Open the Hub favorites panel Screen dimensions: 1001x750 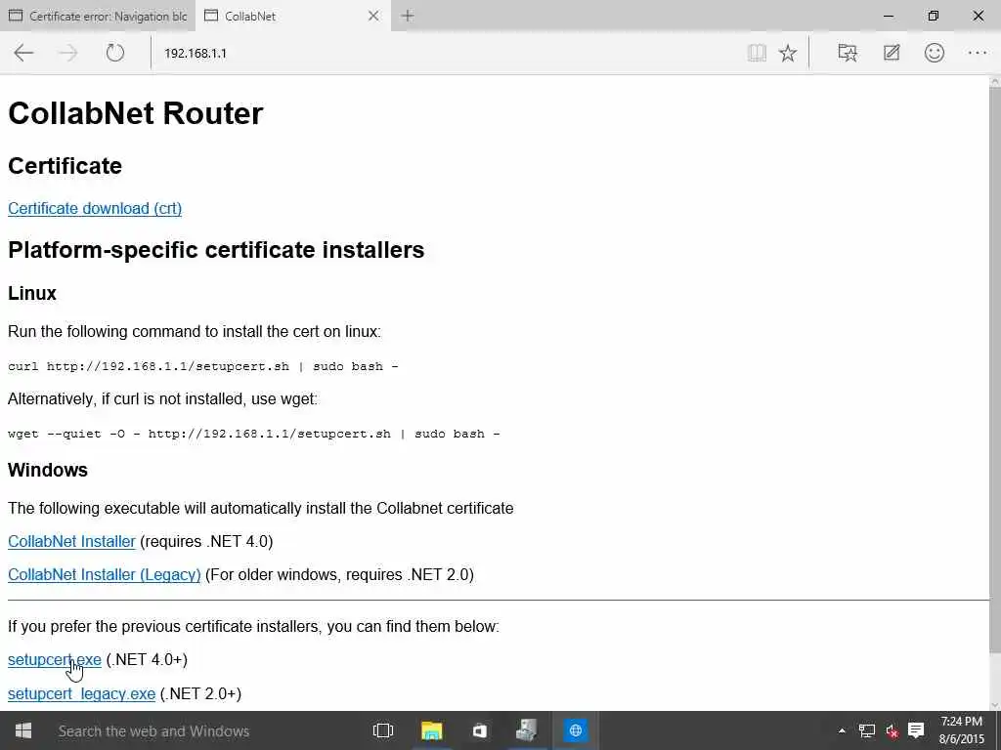coord(848,53)
